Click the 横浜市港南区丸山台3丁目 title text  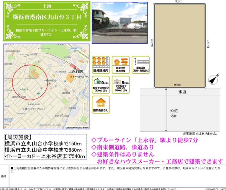pyautogui.click(x=47, y=17)
